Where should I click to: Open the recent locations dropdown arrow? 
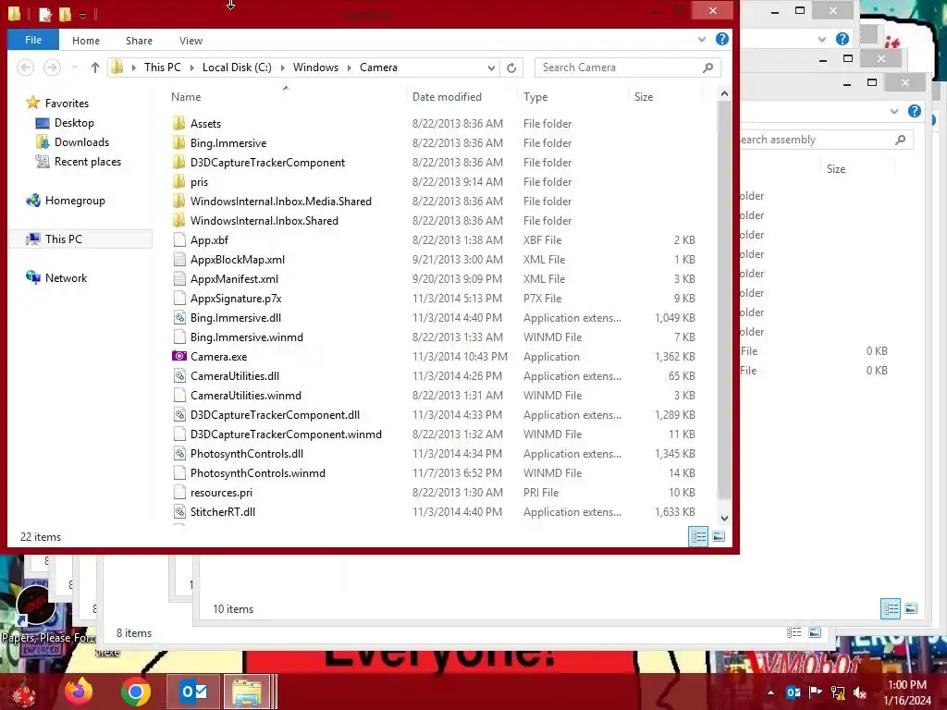click(x=74, y=67)
